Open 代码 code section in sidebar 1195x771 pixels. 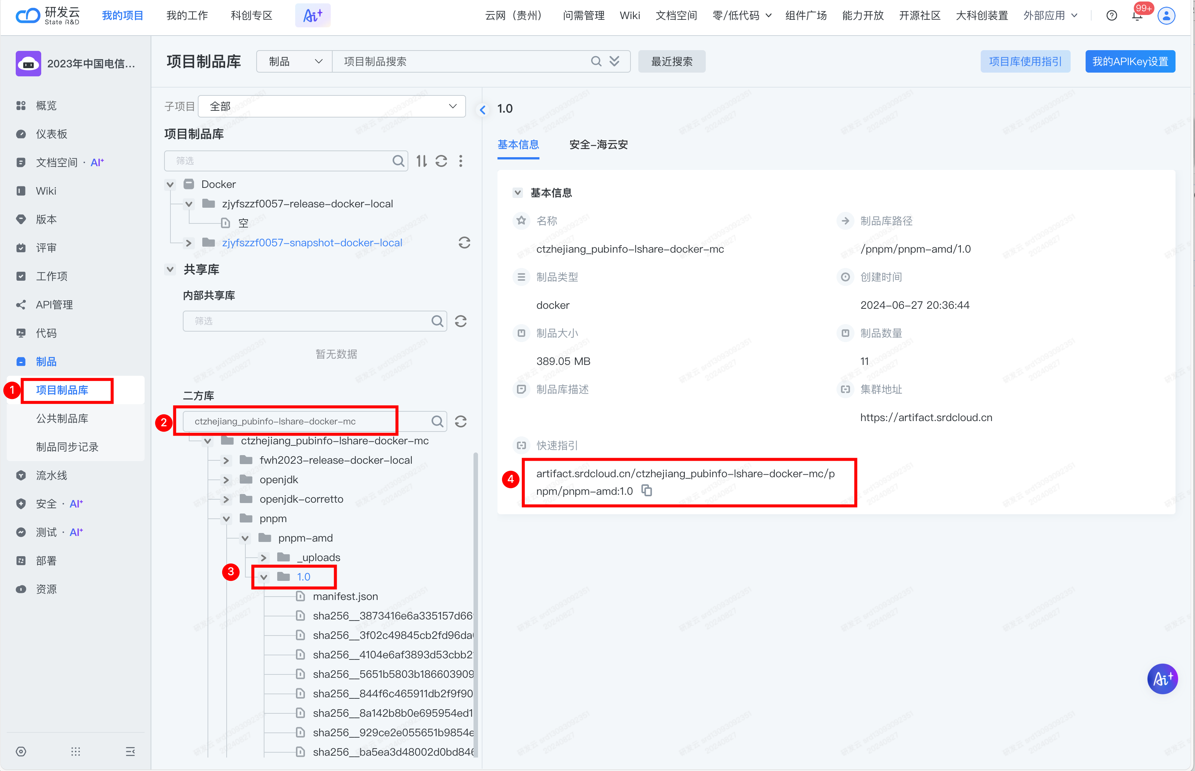pos(46,333)
